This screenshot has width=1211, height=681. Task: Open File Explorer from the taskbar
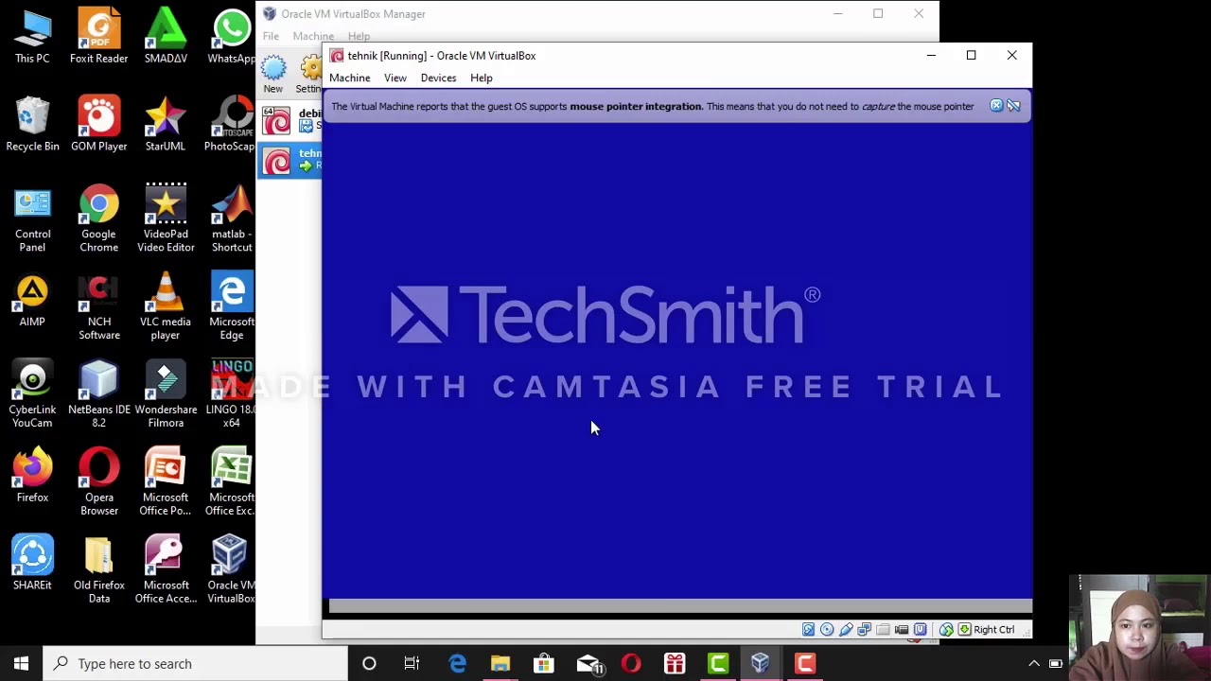click(x=500, y=664)
